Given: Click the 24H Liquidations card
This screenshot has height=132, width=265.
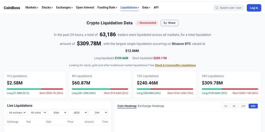Looking at the screenshot, I should 230,84.
